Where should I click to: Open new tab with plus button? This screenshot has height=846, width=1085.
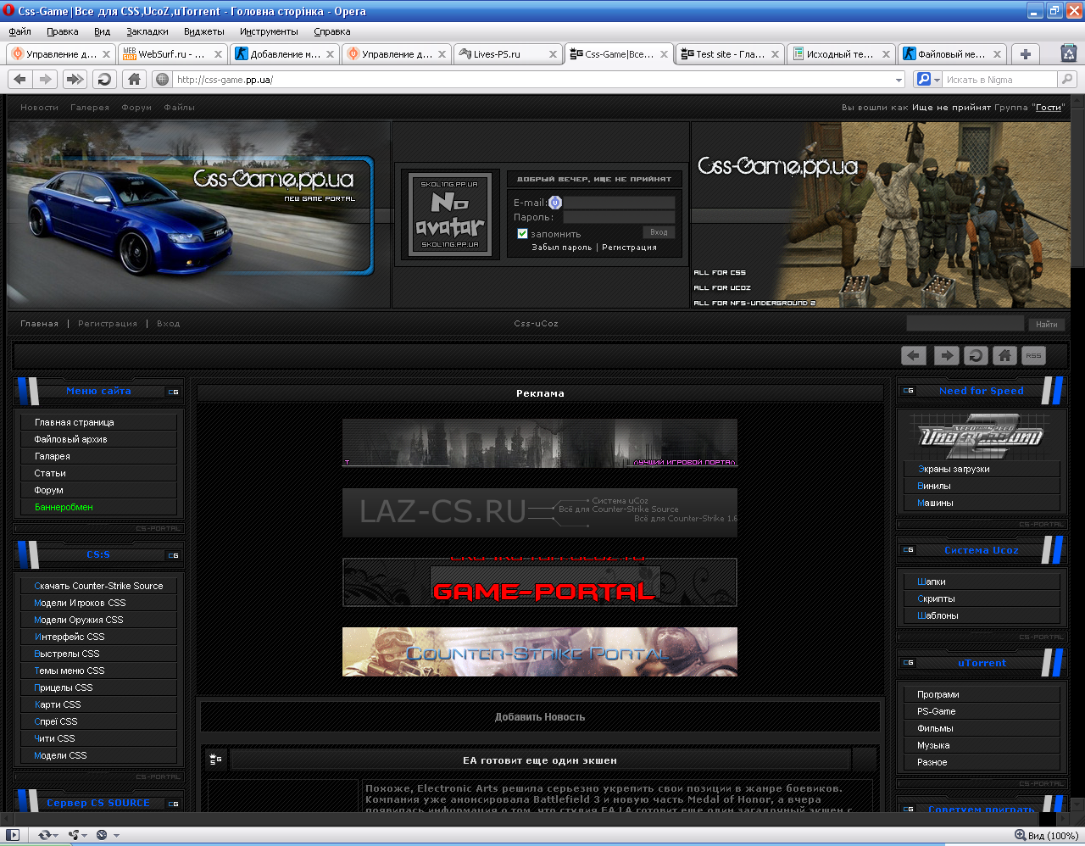point(1026,53)
